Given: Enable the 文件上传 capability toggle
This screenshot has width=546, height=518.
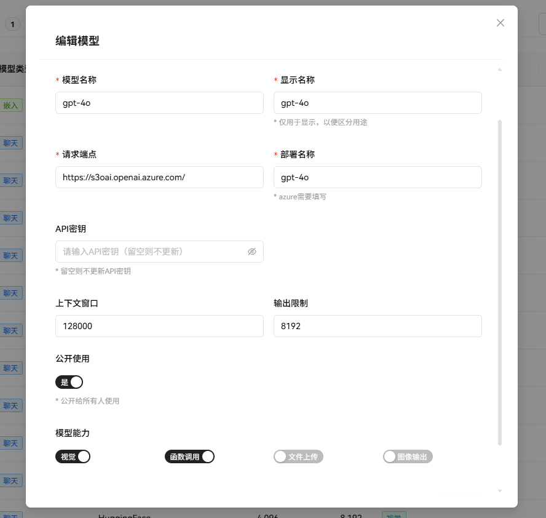Looking at the screenshot, I should pos(298,456).
